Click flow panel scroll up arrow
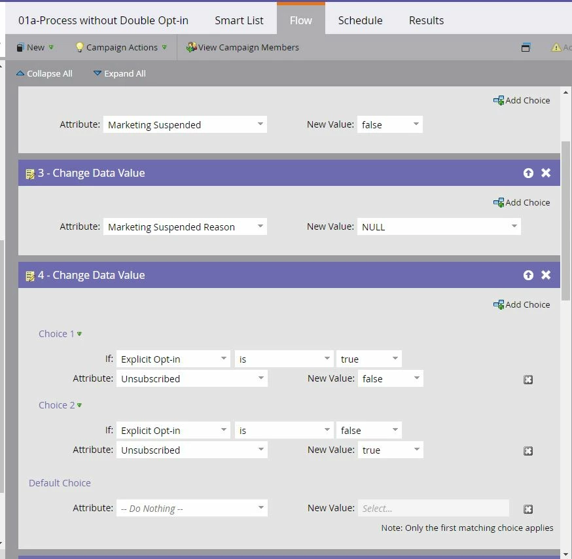Image resolution: width=572 pixels, height=559 pixels. click(565, 93)
